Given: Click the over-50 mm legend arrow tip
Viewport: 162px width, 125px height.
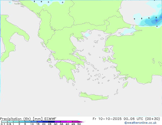Looking at the screenshot, I should tap(81, 122).
